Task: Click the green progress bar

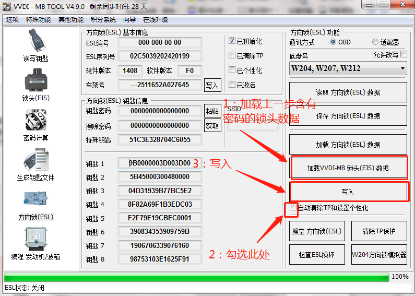Action: click(196, 277)
